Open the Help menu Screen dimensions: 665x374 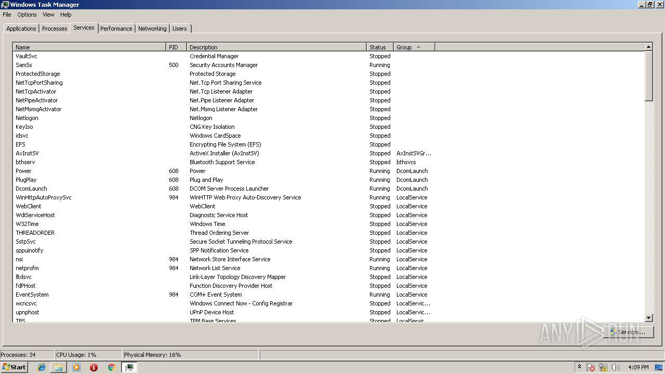(65, 15)
